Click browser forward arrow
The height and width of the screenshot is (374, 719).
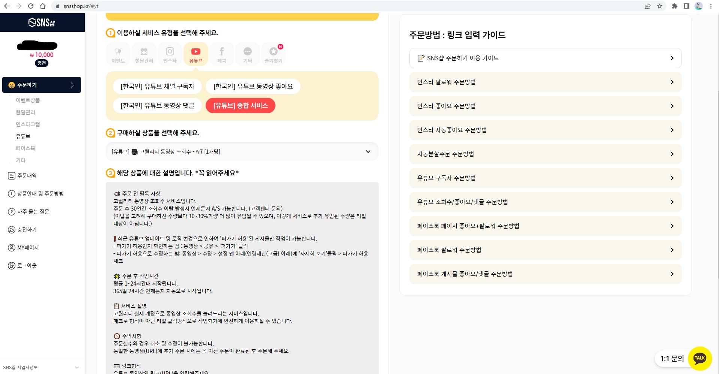coord(19,6)
